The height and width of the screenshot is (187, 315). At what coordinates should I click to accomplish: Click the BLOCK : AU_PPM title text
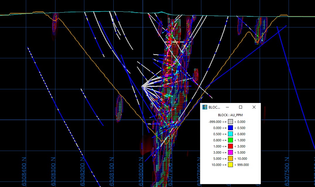click(230, 115)
